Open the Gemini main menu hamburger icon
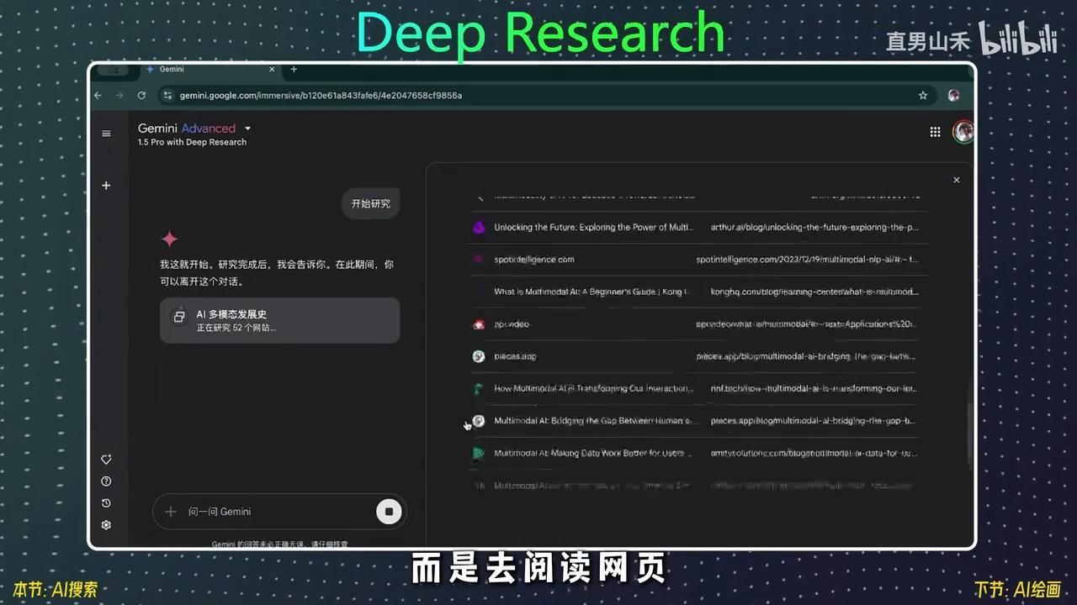1077x605 pixels. click(x=106, y=134)
